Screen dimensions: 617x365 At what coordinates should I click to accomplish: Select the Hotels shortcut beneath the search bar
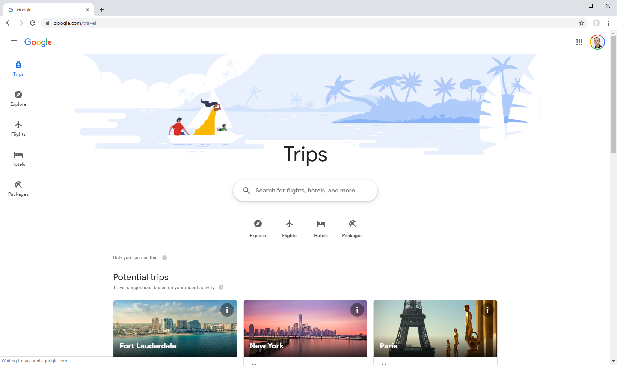321,228
